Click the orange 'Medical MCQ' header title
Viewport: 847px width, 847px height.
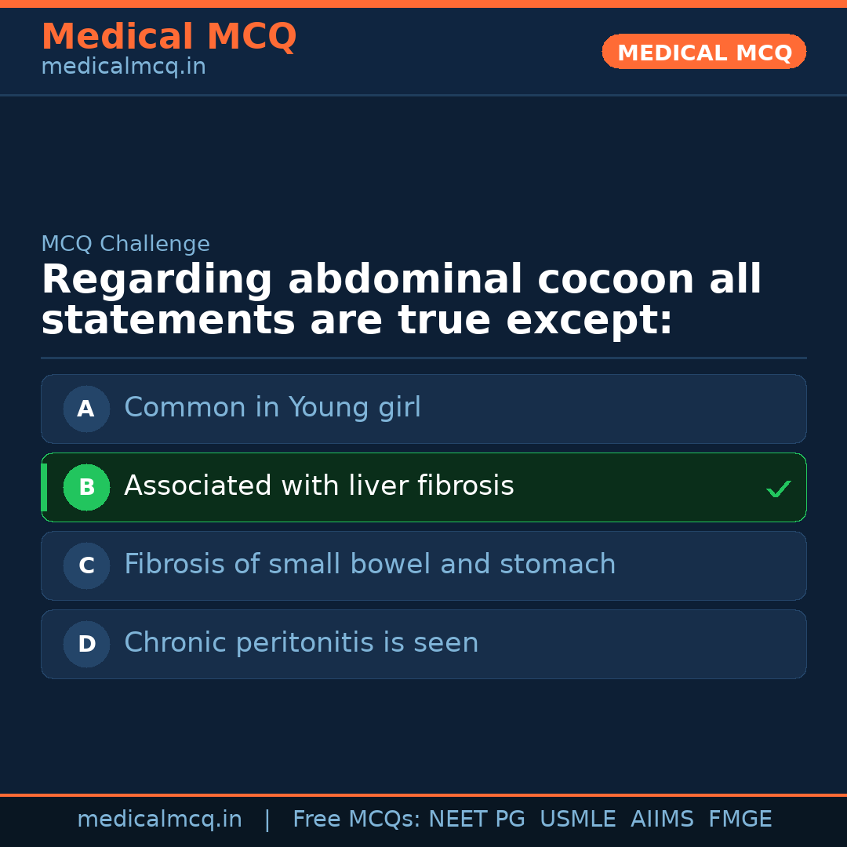click(x=169, y=37)
